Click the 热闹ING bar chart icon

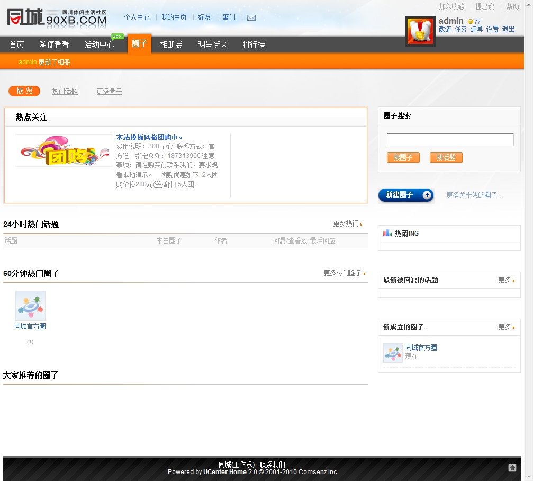coord(387,233)
